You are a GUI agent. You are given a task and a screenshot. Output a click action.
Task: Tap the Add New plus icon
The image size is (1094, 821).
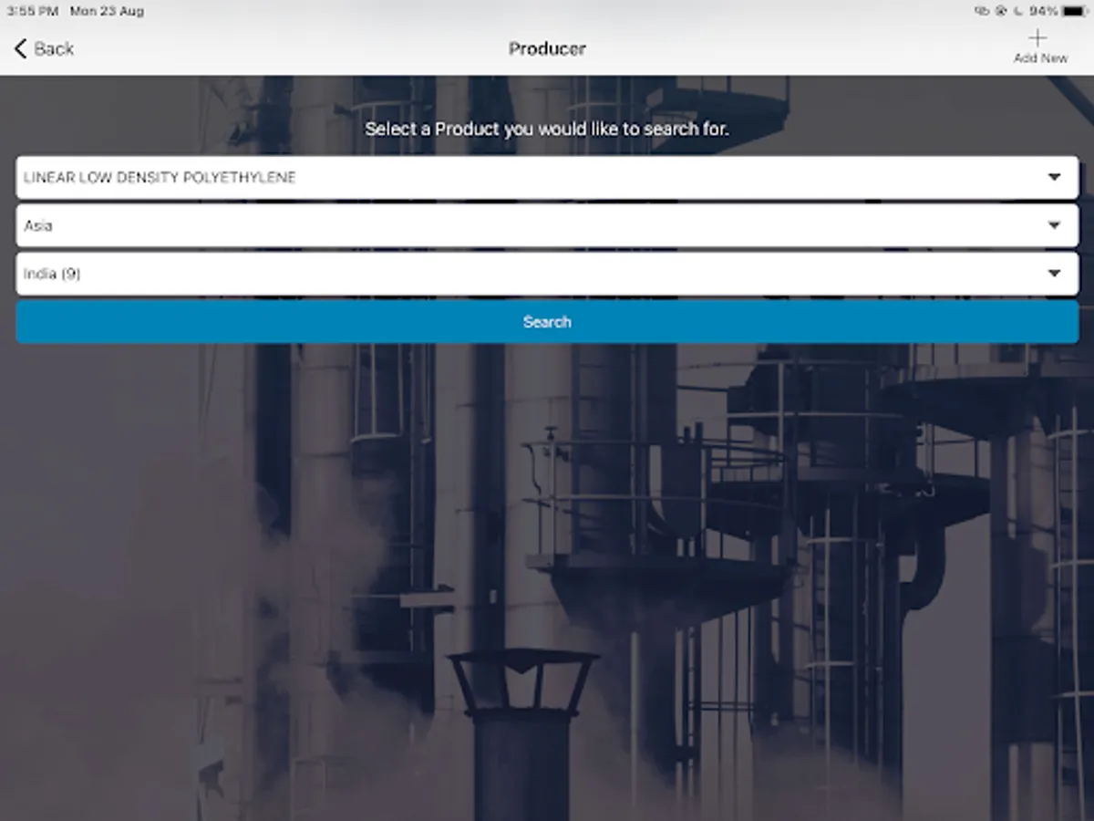1038,38
